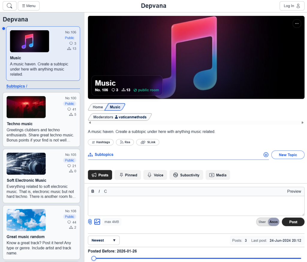The image size is (307, 262).
Task: Click the C code formatting icon
Action: pos(105,191)
